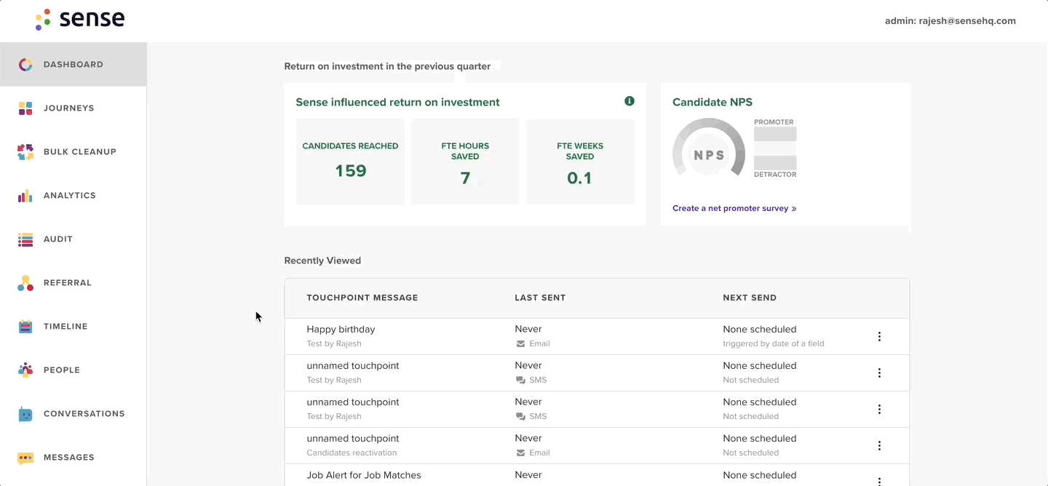
Task: Click the Messages speech bubble icon
Action: pyautogui.click(x=25, y=458)
